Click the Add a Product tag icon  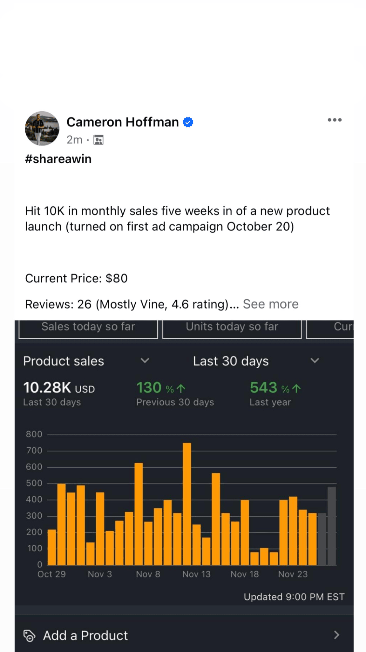[29, 635]
